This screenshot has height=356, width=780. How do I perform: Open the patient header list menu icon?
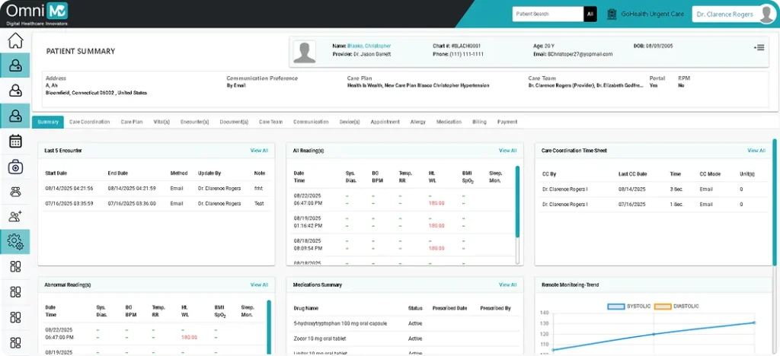[759, 47]
